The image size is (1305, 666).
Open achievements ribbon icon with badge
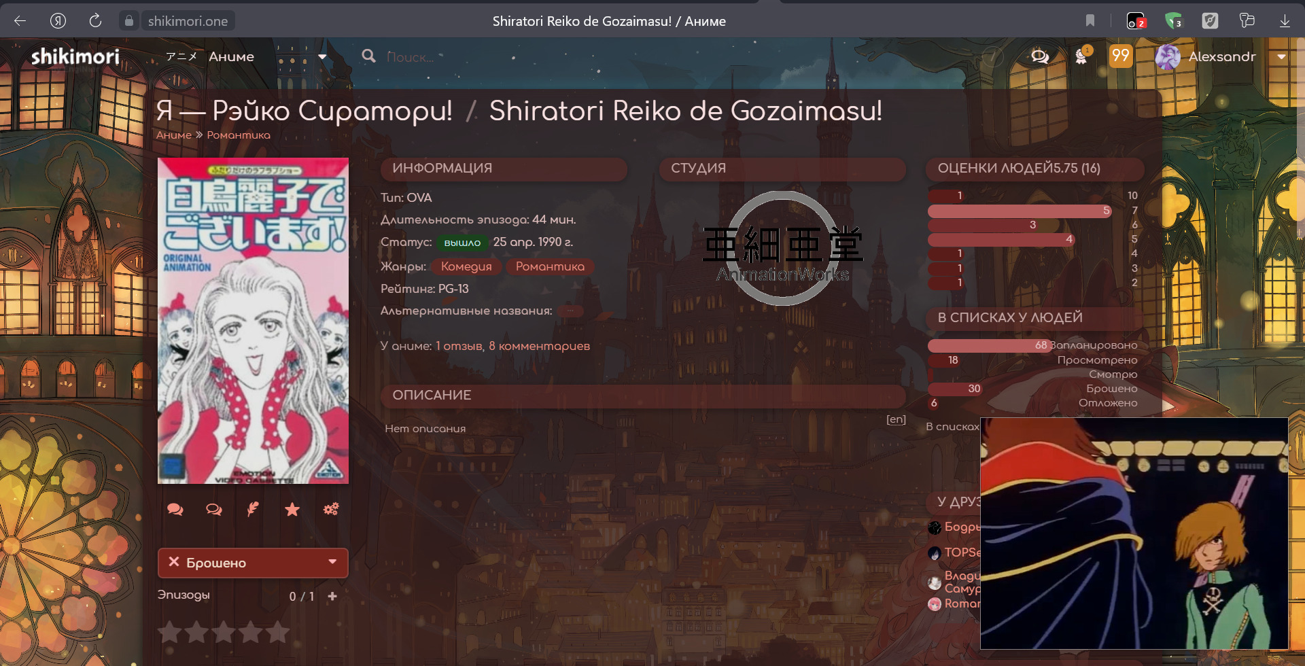click(x=1081, y=56)
